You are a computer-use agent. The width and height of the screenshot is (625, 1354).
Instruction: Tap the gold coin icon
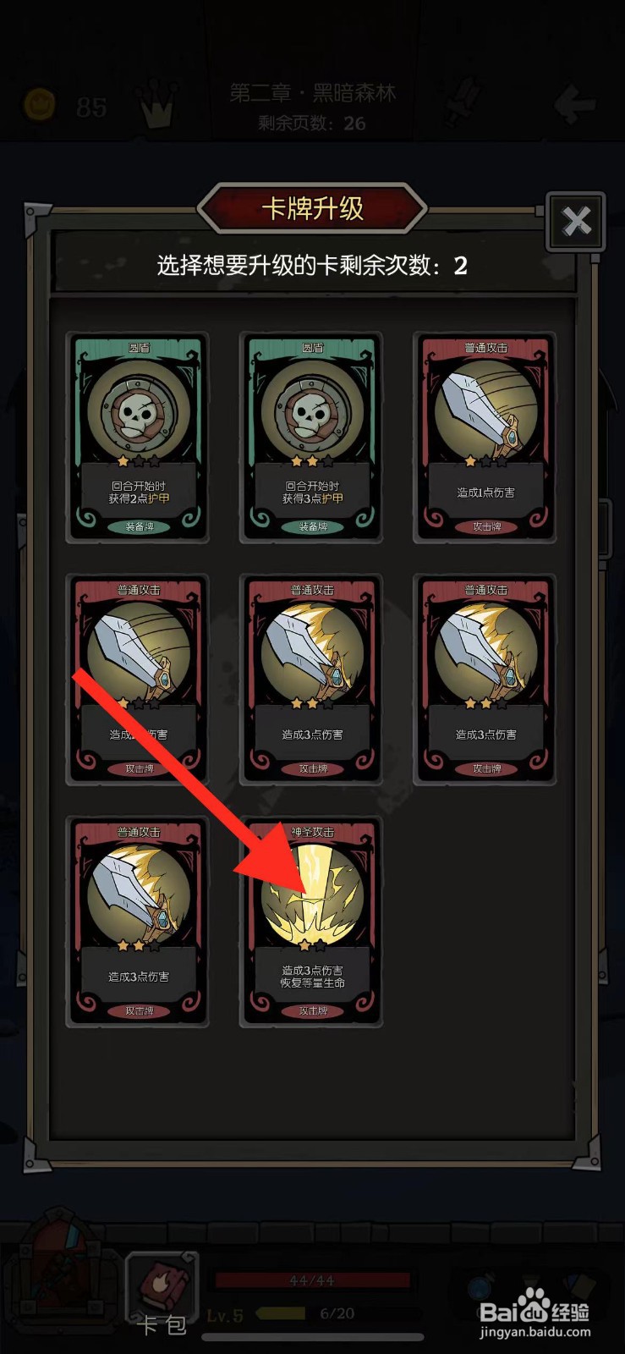coord(38,105)
